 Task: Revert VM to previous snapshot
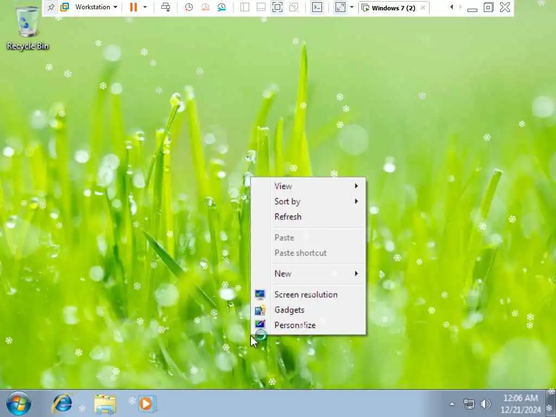(x=205, y=7)
